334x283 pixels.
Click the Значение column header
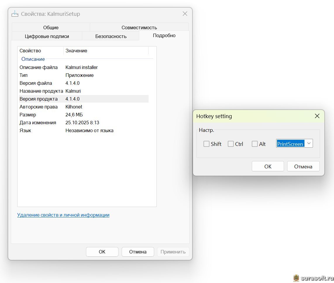click(106, 51)
